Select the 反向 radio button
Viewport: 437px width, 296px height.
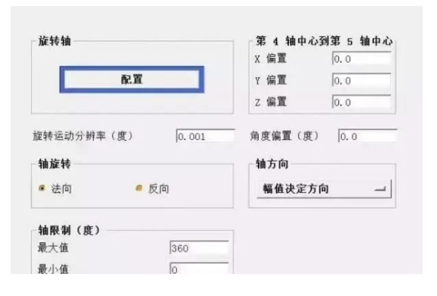pos(139,189)
